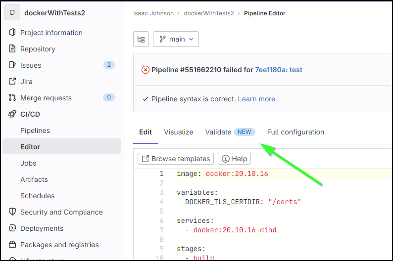Image resolution: width=393 pixels, height=261 pixels.
Task: Select Editor in the CI/CD menu
Action: point(62,147)
